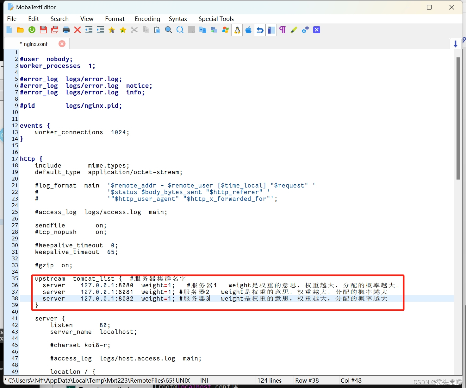The image size is (466, 388).
Task: Open the Syntax menu
Action: tap(178, 19)
